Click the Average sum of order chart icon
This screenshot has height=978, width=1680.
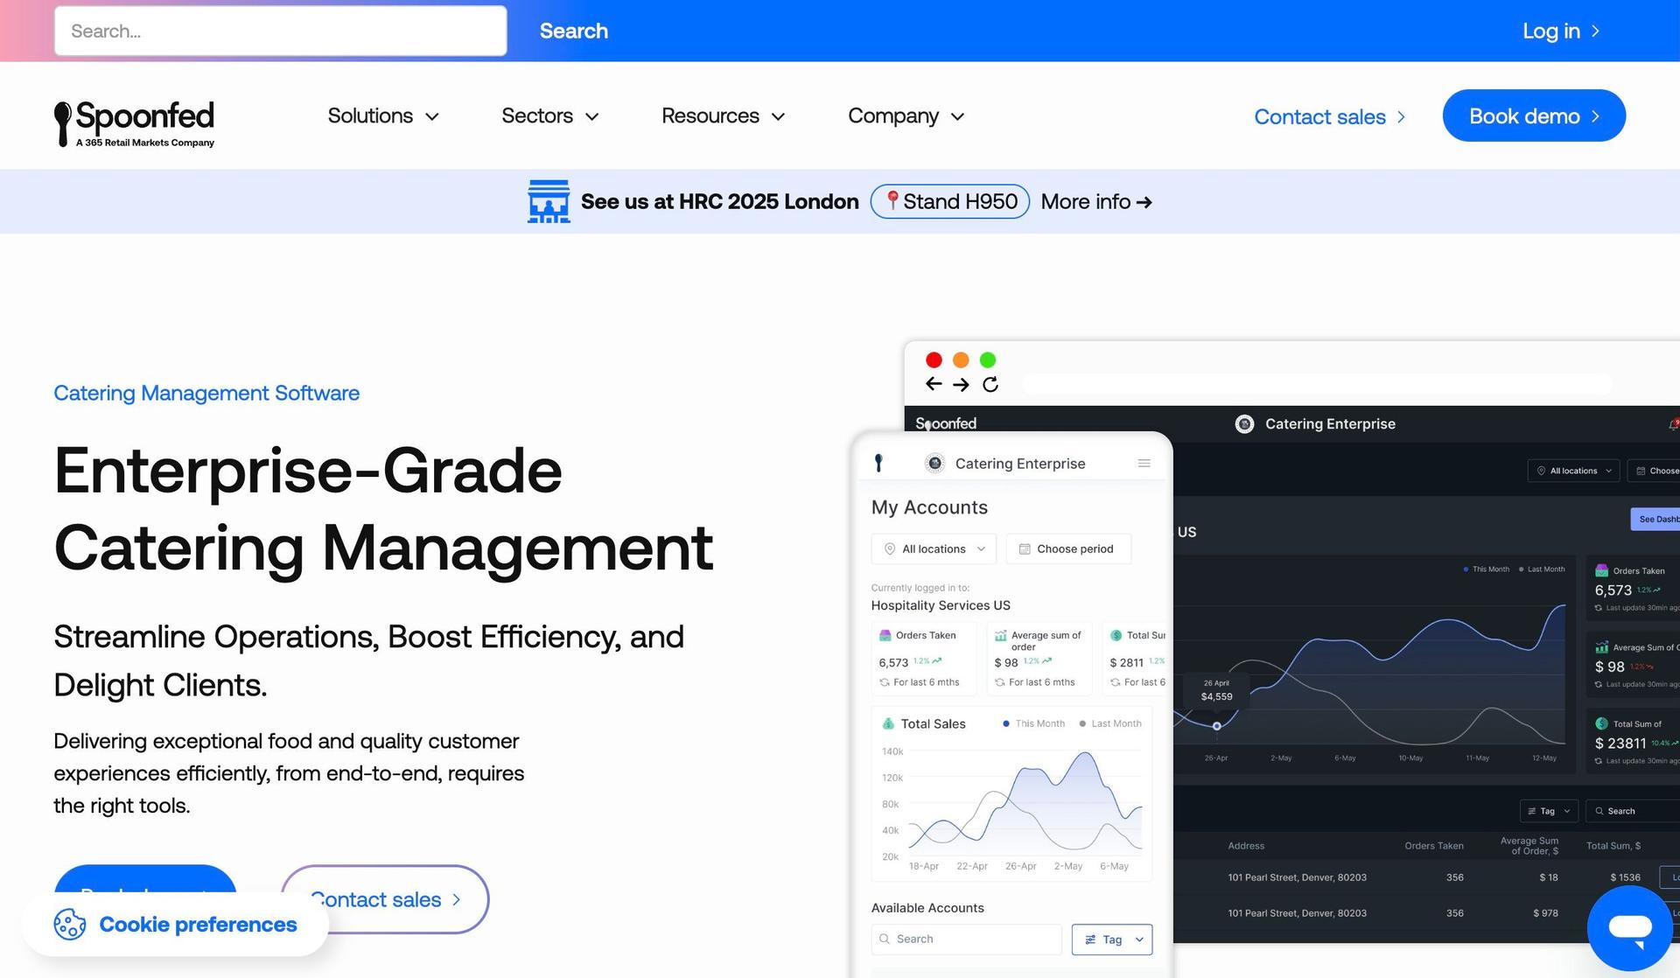1000,636
